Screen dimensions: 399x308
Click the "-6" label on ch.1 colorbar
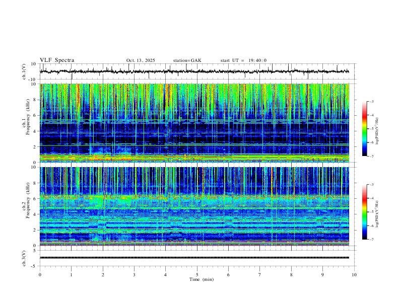(x=371, y=142)
